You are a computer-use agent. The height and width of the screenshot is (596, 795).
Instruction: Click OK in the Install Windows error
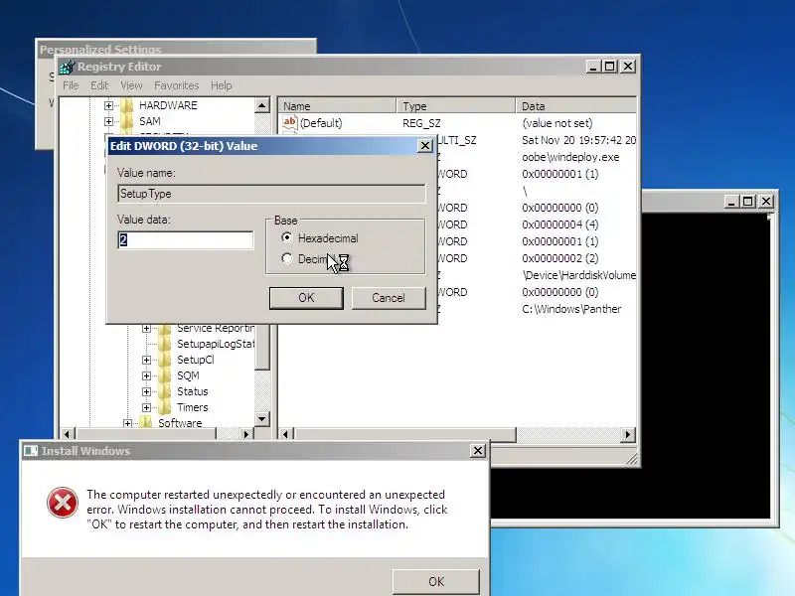point(436,581)
